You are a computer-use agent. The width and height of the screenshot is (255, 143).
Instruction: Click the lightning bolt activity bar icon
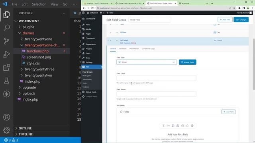click(x=6, y=94)
